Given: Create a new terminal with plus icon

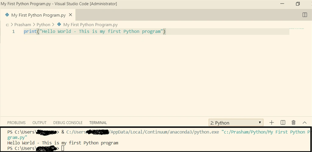Looking at the screenshot, I should 271,123.
